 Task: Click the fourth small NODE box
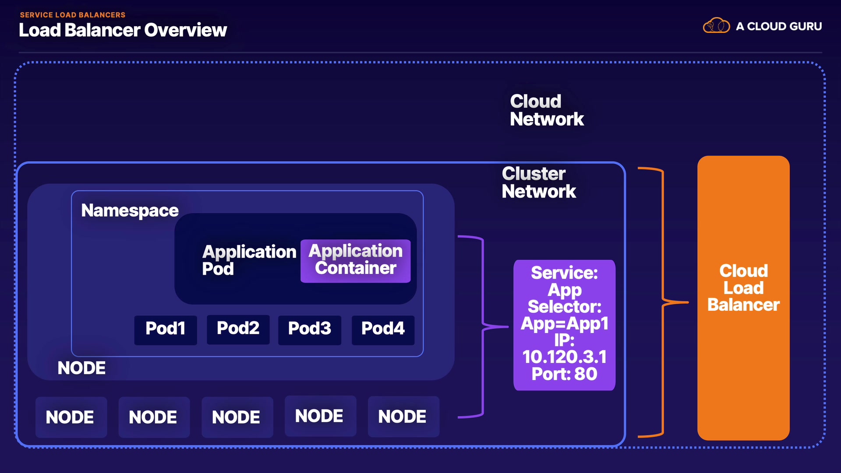click(x=320, y=416)
